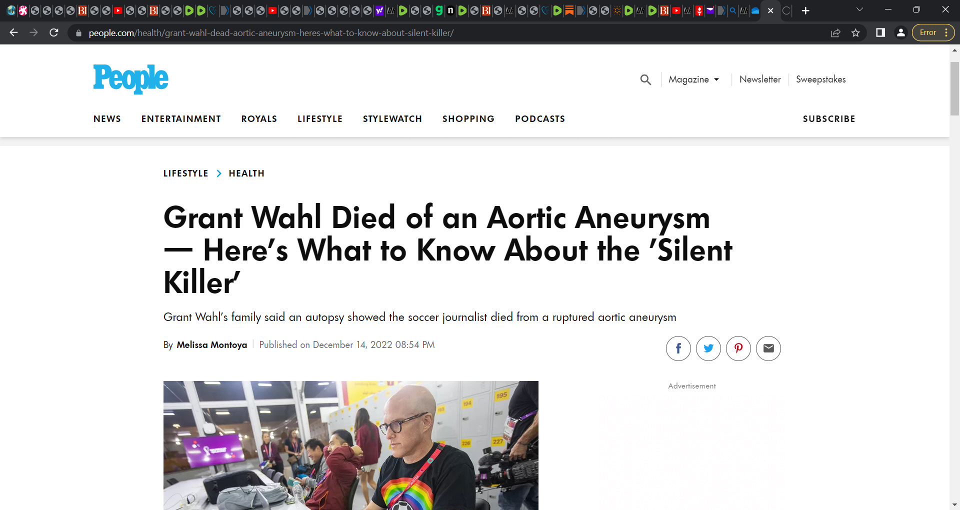
Task: Open the HEALTH breadcrumb link
Action: (246, 173)
